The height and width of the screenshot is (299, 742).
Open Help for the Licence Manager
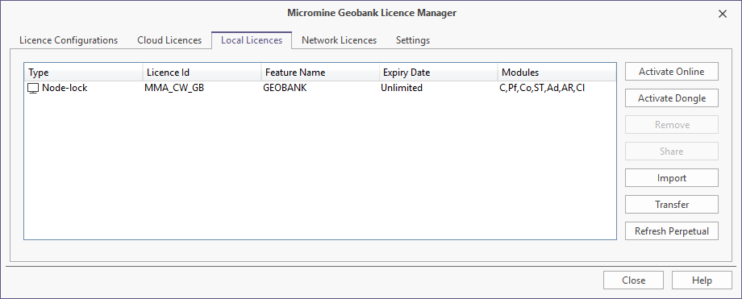(x=702, y=280)
